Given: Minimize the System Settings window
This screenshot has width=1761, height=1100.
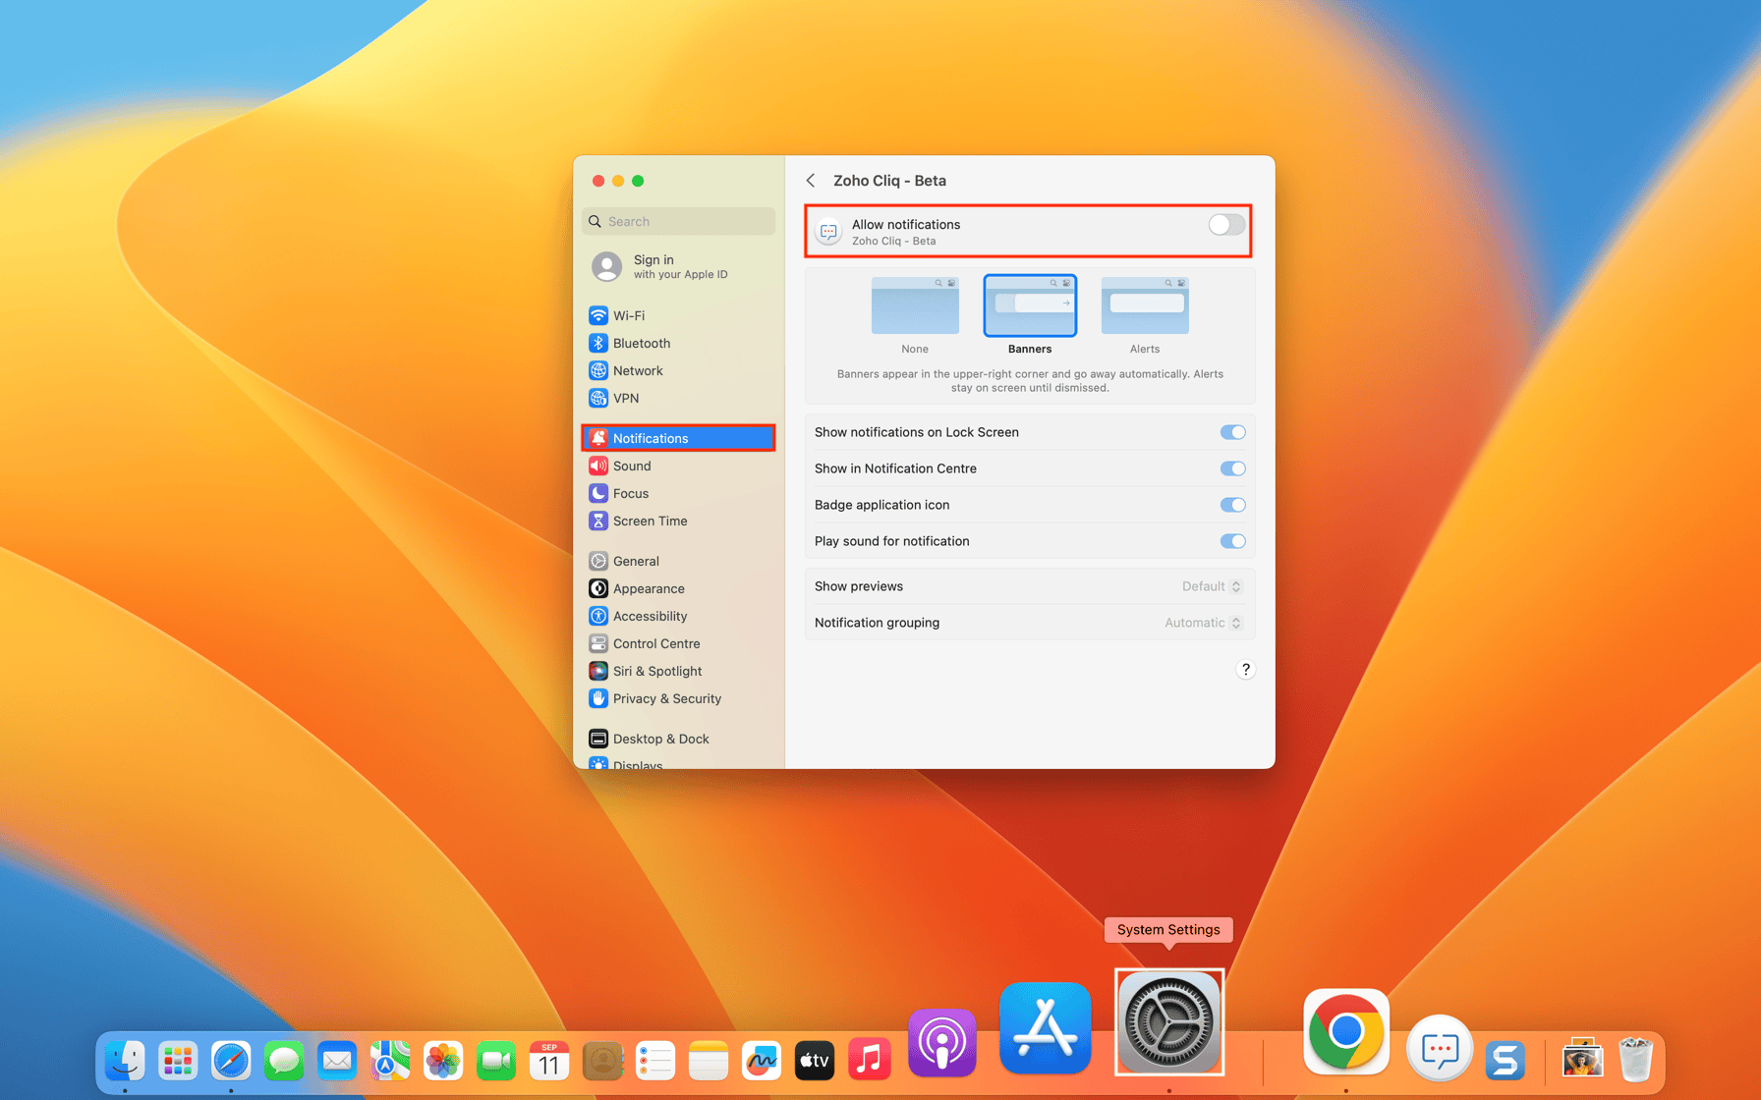Looking at the screenshot, I should [x=618, y=181].
